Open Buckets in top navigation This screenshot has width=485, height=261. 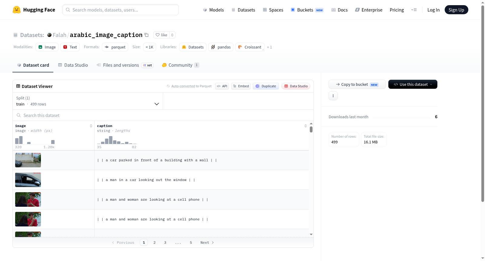(x=307, y=10)
